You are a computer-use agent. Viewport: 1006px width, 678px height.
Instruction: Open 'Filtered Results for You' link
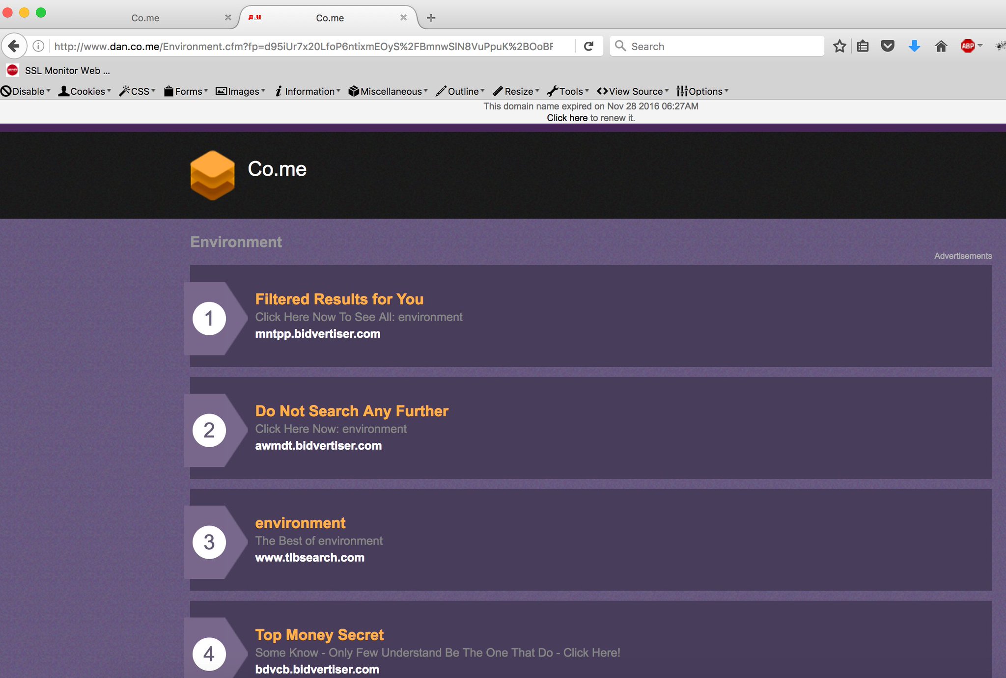point(339,299)
